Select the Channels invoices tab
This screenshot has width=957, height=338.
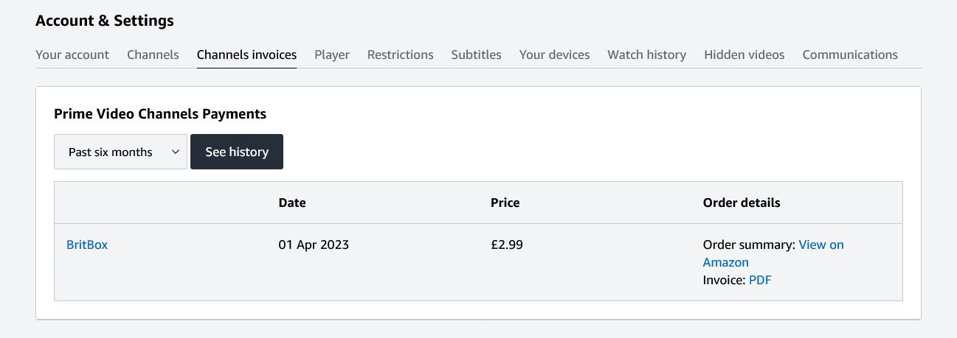(x=246, y=54)
